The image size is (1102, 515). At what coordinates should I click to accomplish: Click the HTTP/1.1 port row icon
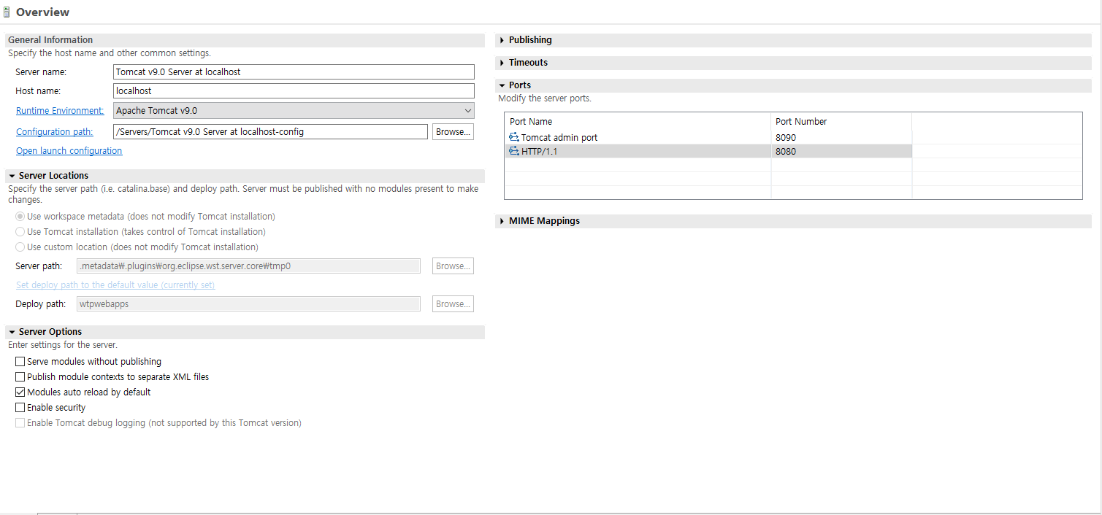point(514,151)
